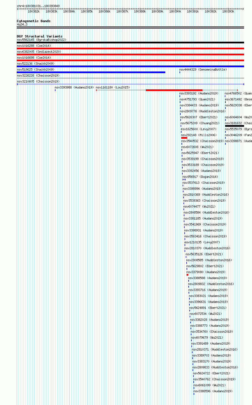Click nsv2810371 (Huddleston2016) label
252x405 pixels.
(215, 350)
